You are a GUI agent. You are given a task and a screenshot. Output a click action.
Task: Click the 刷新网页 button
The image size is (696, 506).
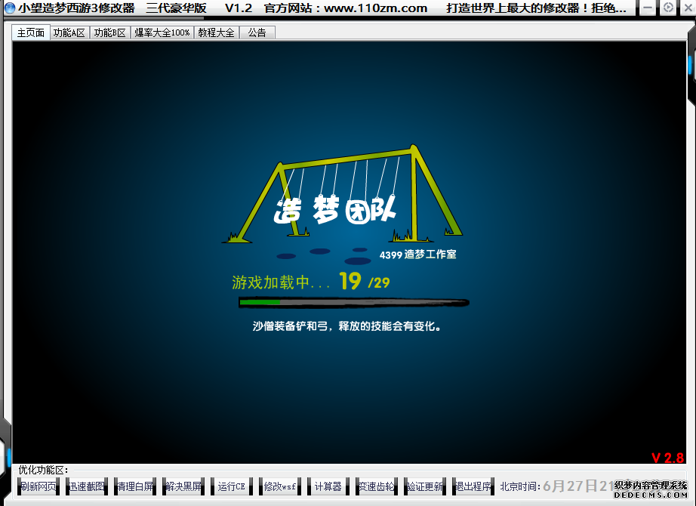point(38,486)
